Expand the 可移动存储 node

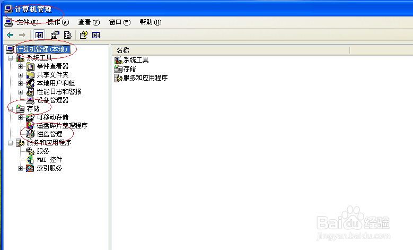[x=20, y=117]
